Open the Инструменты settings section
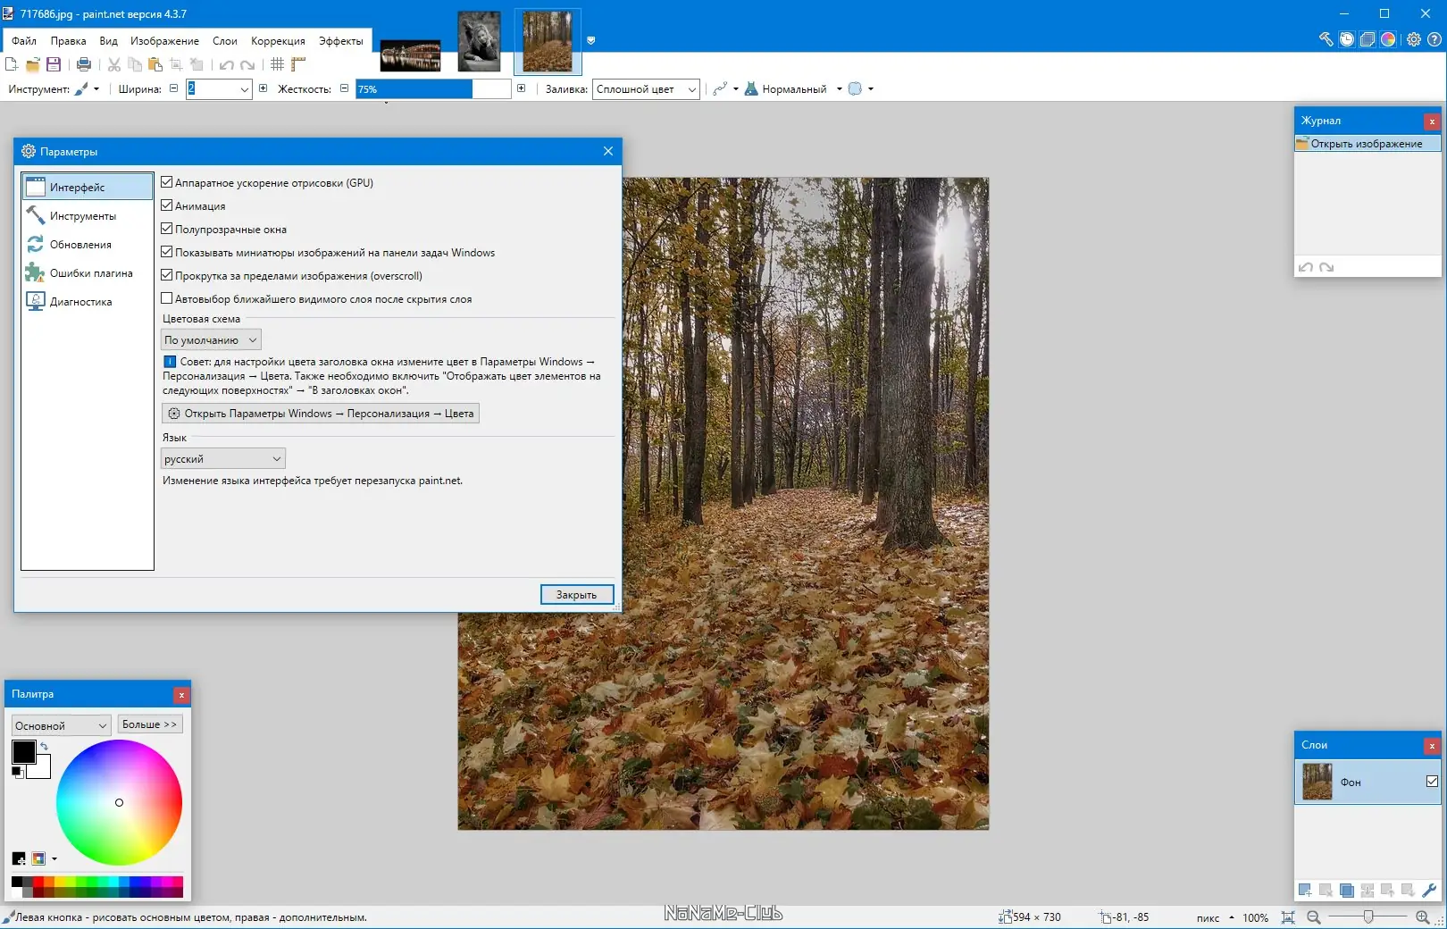This screenshot has width=1447, height=929. pos(88,216)
